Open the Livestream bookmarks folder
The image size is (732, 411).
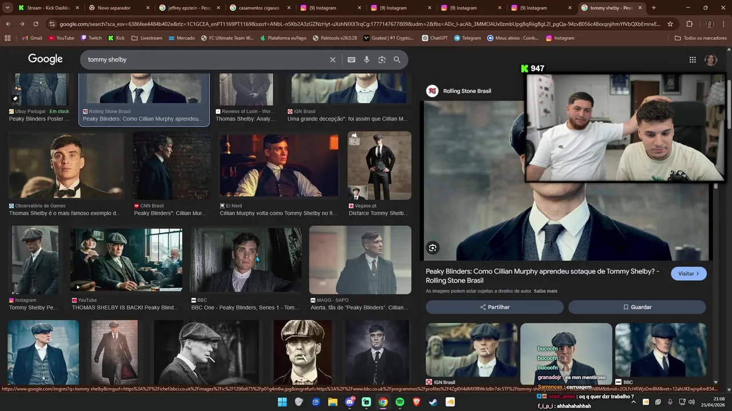click(147, 38)
